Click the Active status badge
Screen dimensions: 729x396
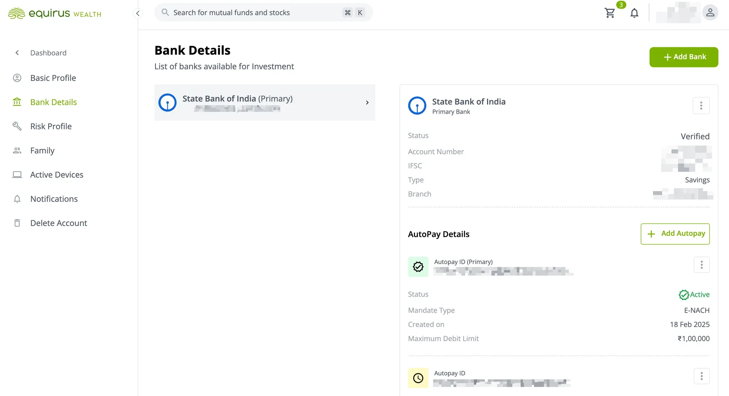(694, 295)
